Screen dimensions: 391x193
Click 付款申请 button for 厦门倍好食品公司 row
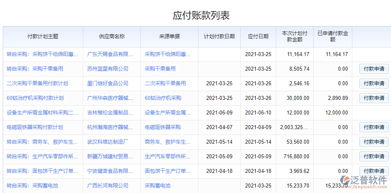pyautogui.click(x=374, y=83)
